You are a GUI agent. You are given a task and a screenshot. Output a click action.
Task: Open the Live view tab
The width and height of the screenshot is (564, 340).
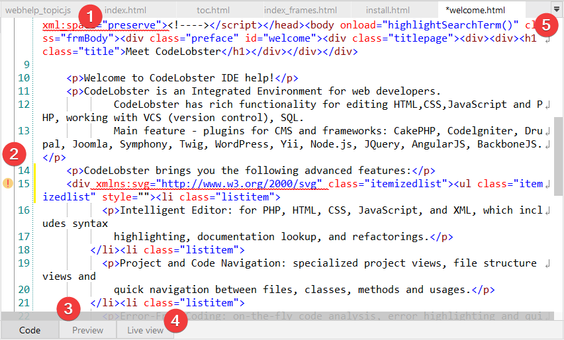[146, 330]
